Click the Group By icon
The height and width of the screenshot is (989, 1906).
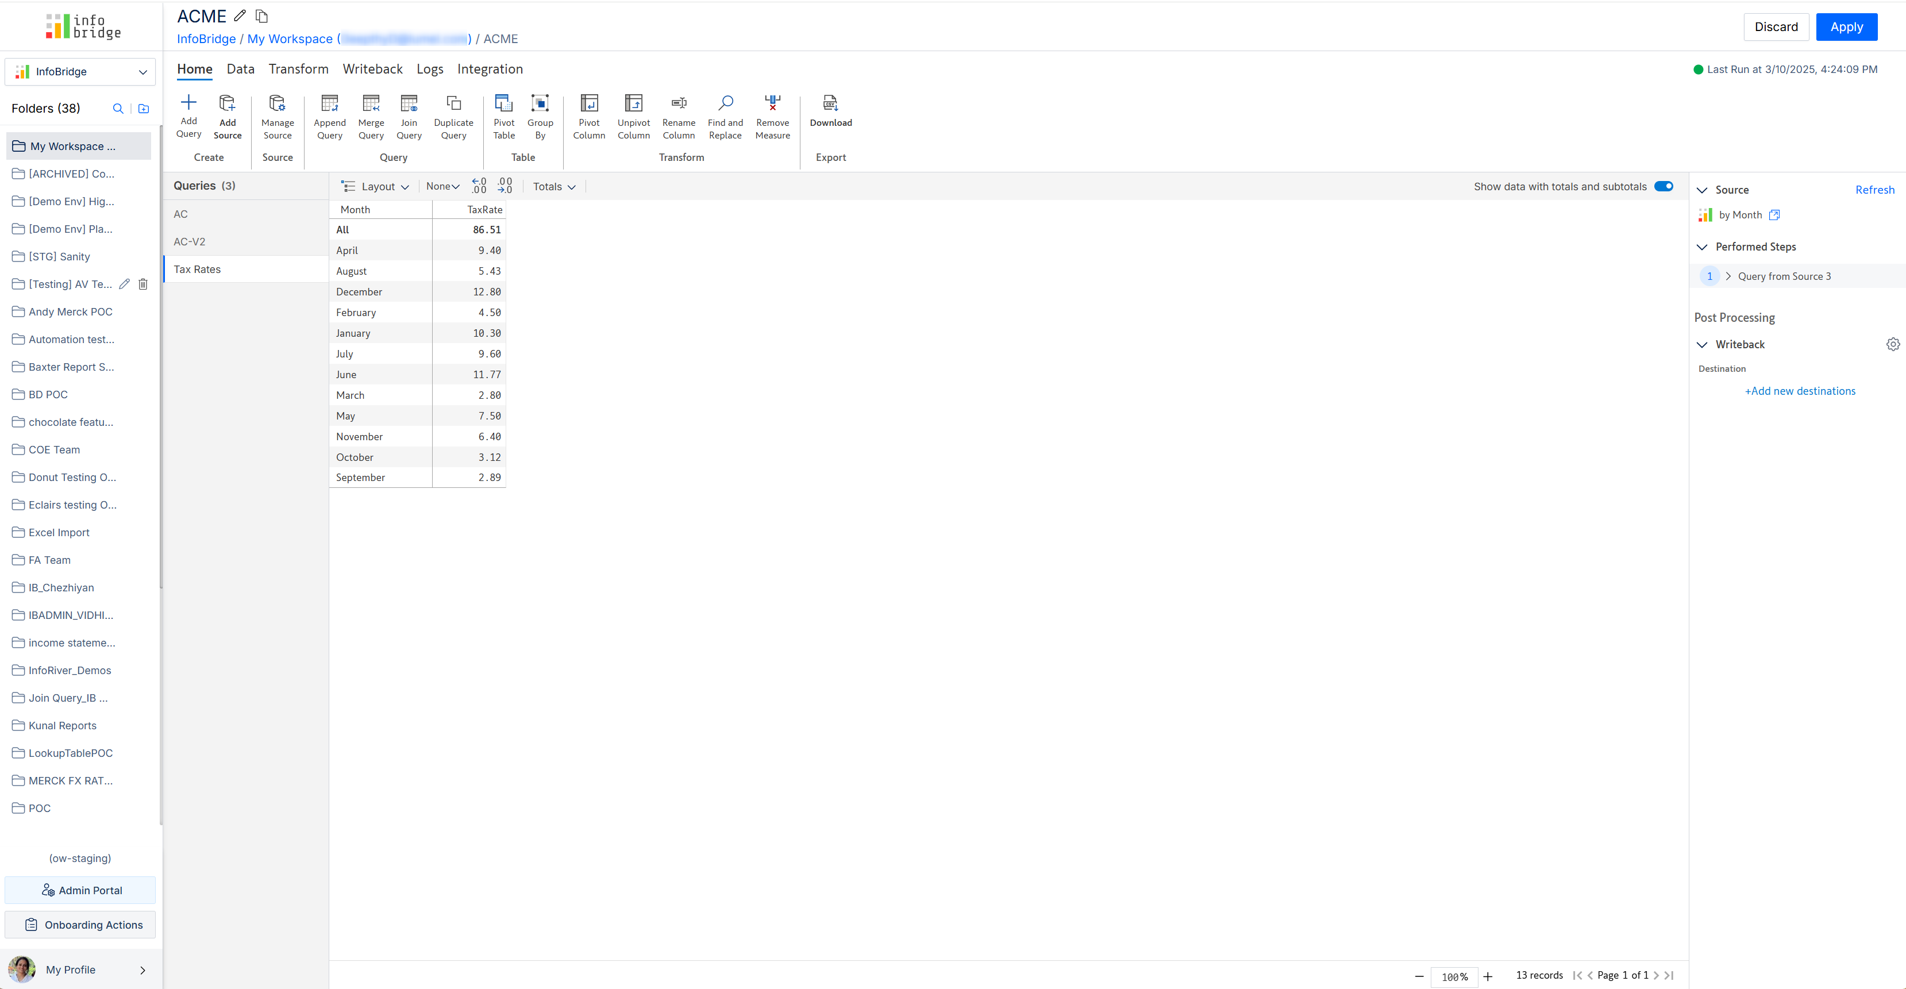[540, 103]
